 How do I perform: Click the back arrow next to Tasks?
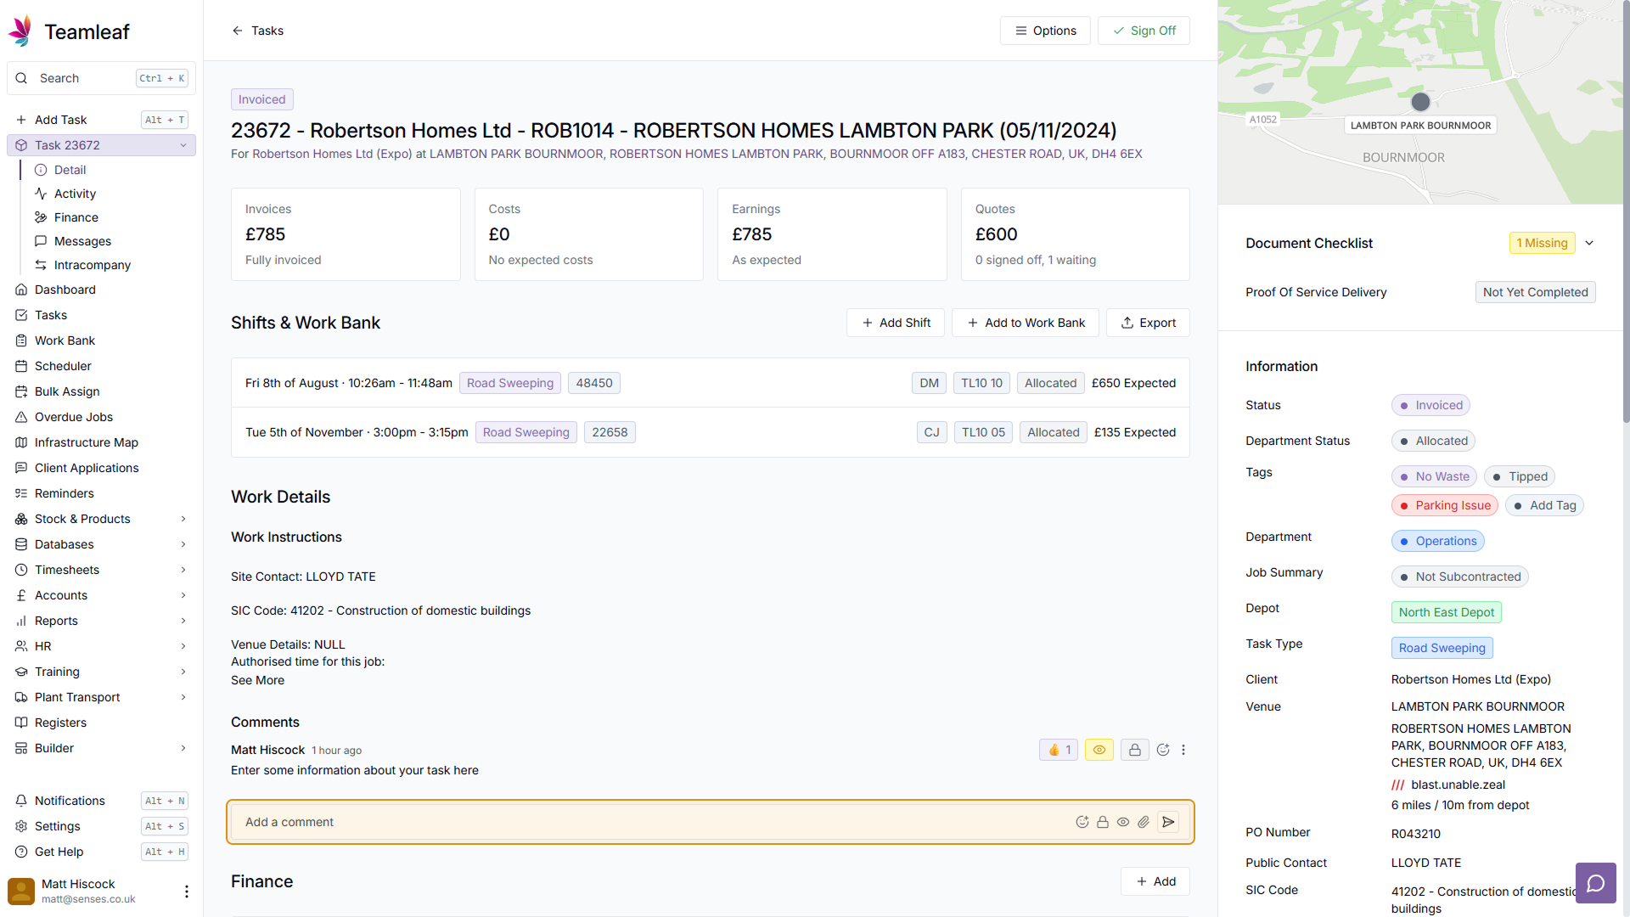[238, 31]
